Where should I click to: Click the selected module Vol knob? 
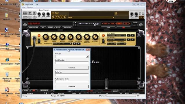121,91
